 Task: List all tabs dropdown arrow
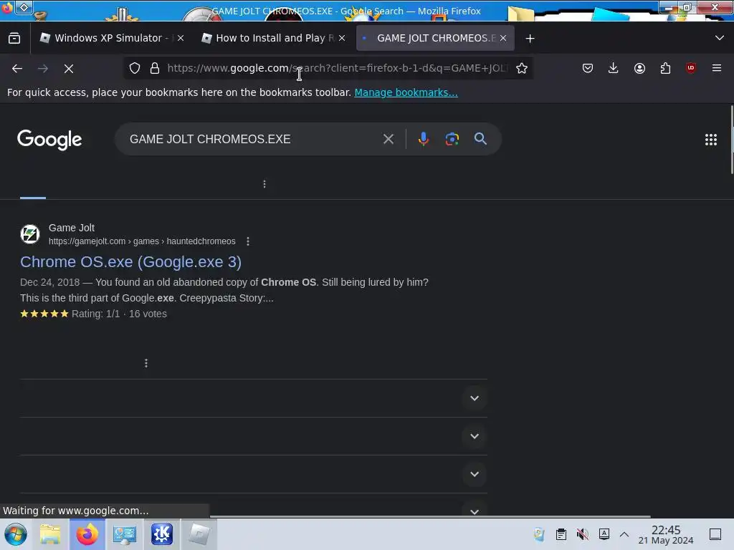[720, 38]
